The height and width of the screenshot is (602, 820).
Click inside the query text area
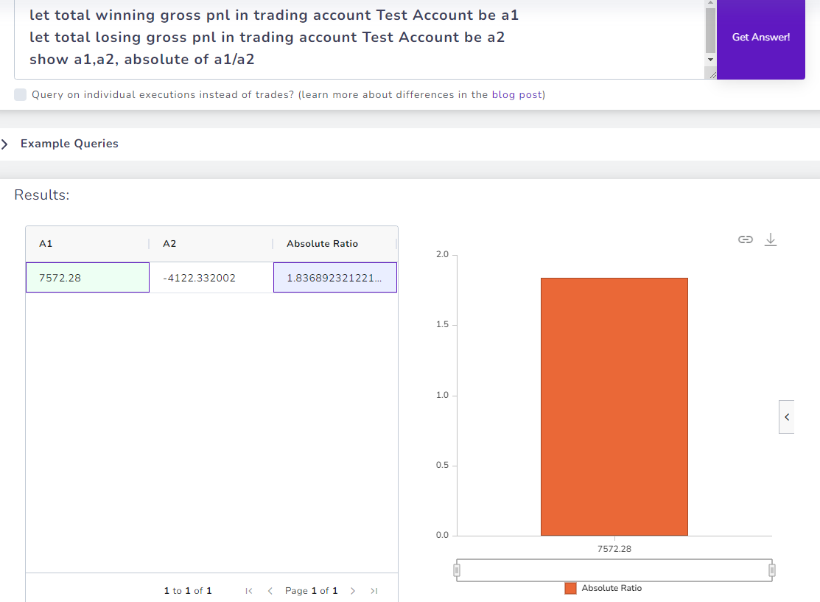[354, 37]
